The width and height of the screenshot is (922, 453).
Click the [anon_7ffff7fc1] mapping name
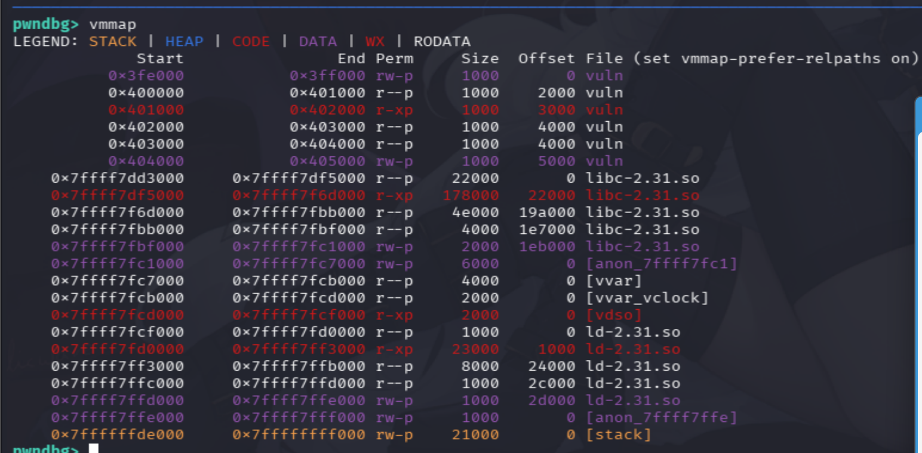tap(661, 263)
